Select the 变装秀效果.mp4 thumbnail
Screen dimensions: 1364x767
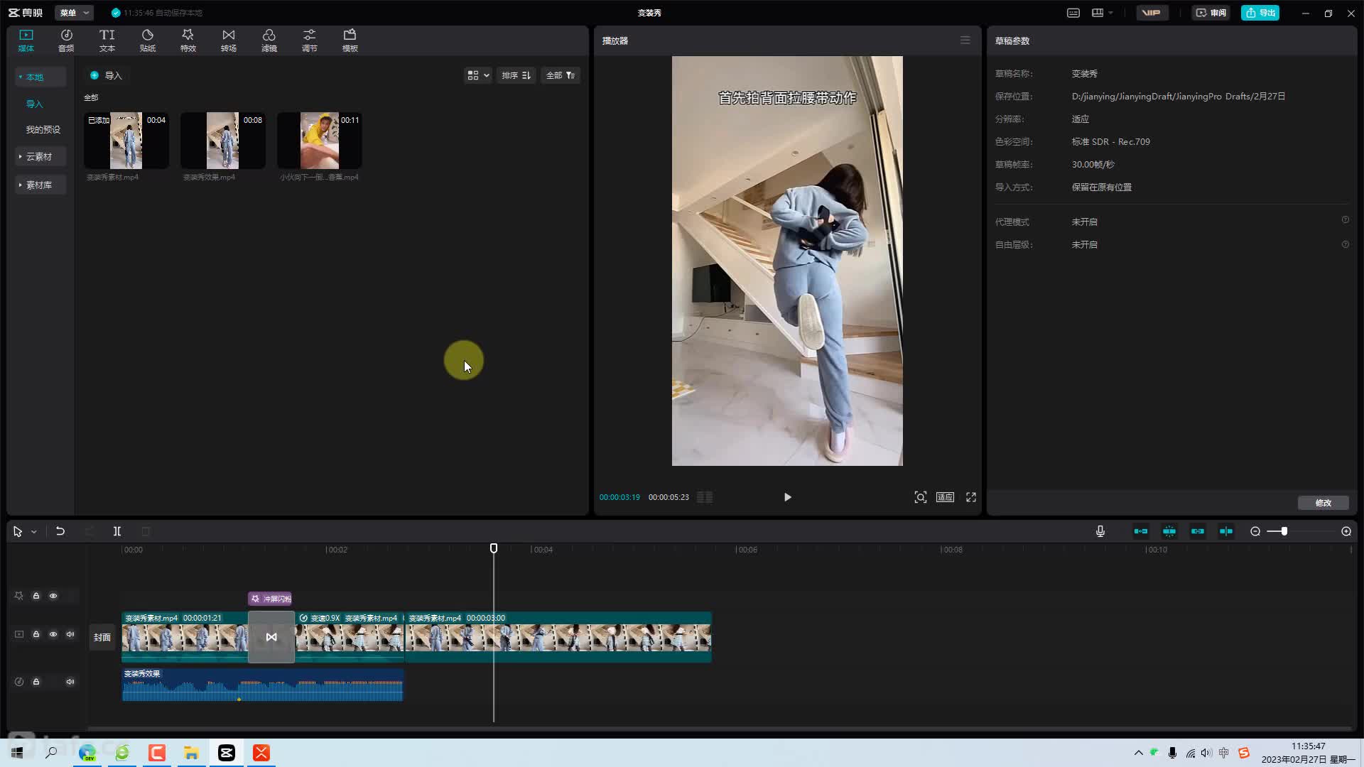[223, 141]
